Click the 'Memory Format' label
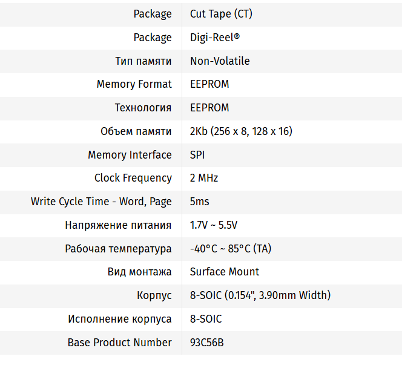 click(x=134, y=84)
